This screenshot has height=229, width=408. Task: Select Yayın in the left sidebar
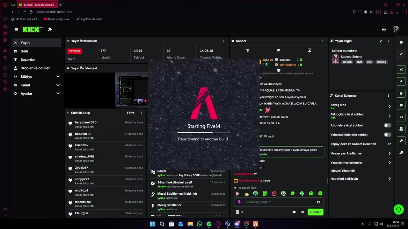tap(37, 43)
